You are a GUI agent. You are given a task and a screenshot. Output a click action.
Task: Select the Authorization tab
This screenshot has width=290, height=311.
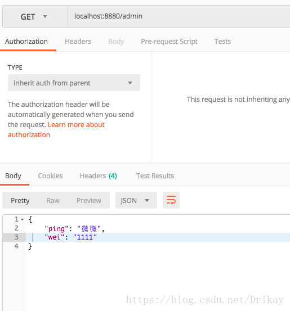point(26,42)
